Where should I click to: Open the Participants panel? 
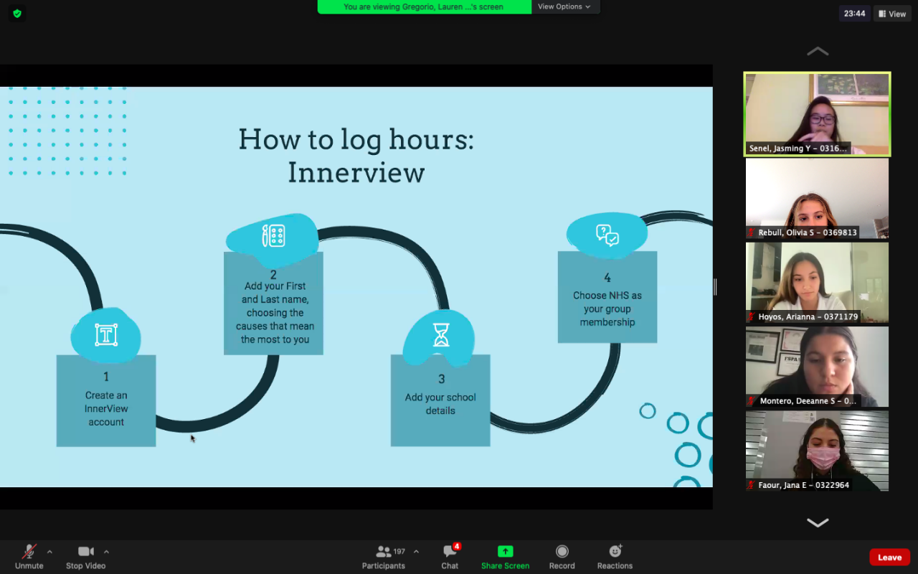(384, 556)
